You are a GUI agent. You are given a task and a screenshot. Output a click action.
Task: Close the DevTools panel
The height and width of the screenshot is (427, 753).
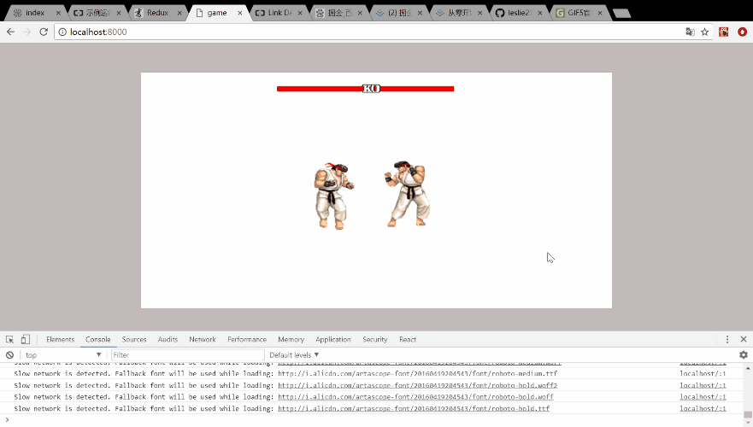click(744, 339)
